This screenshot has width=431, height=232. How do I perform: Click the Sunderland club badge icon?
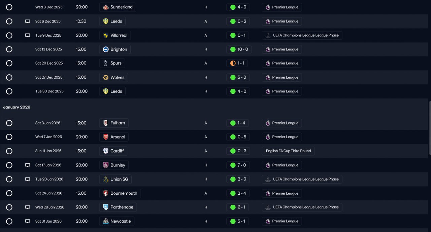(x=106, y=7)
